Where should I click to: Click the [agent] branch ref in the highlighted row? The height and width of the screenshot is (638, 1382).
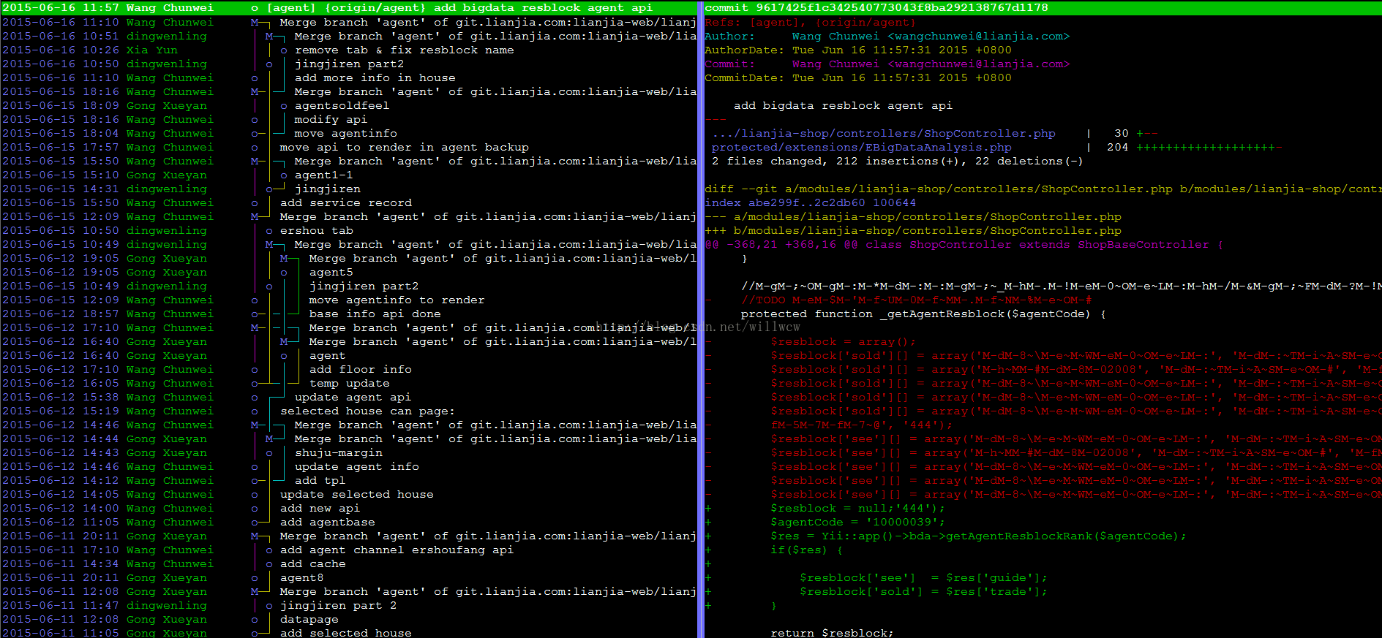click(290, 8)
